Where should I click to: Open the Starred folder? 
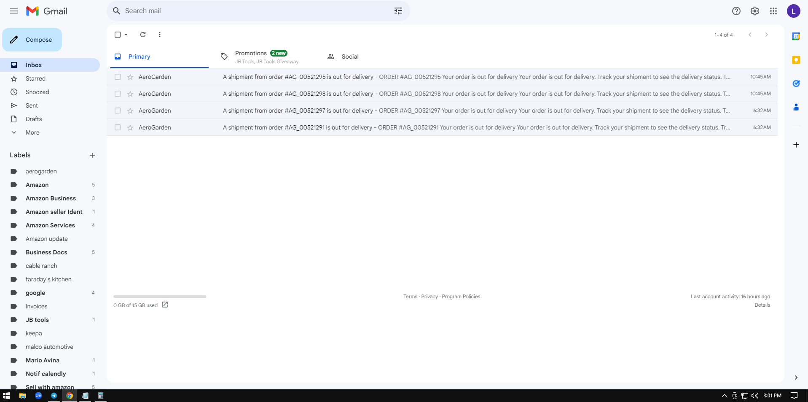click(x=50, y=78)
